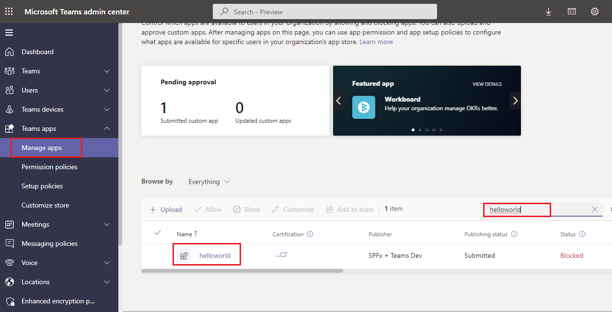Click the Voice phone icon
This screenshot has height=312, width=612.
(10, 263)
